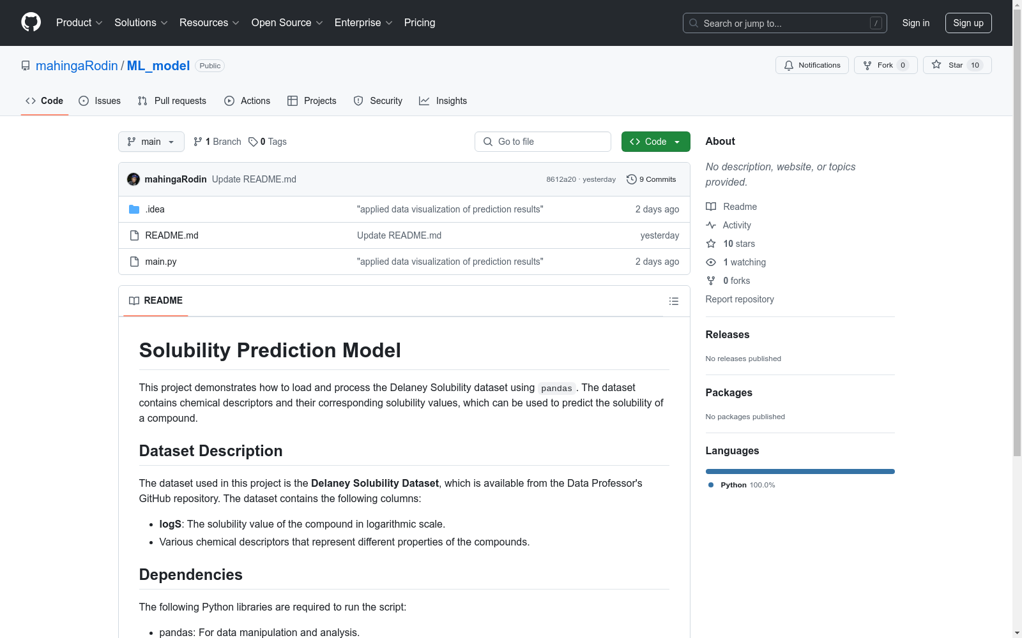Open the Product menu

79,23
